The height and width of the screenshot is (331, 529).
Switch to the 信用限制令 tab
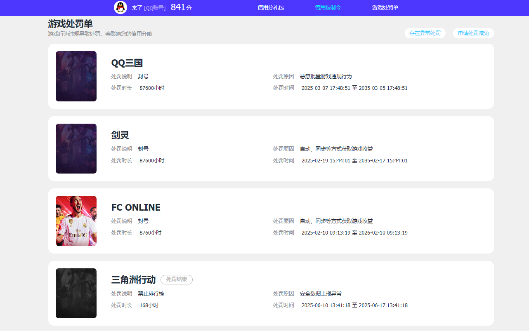pos(328,7)
